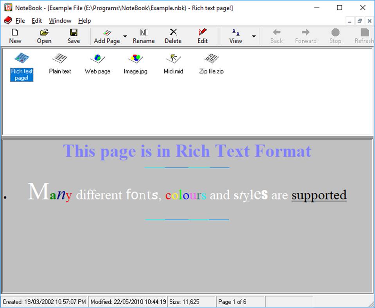This screenshot has height=308, width=375.
Task: Save the notebook with the Save icon
Action: pos(74,36)
